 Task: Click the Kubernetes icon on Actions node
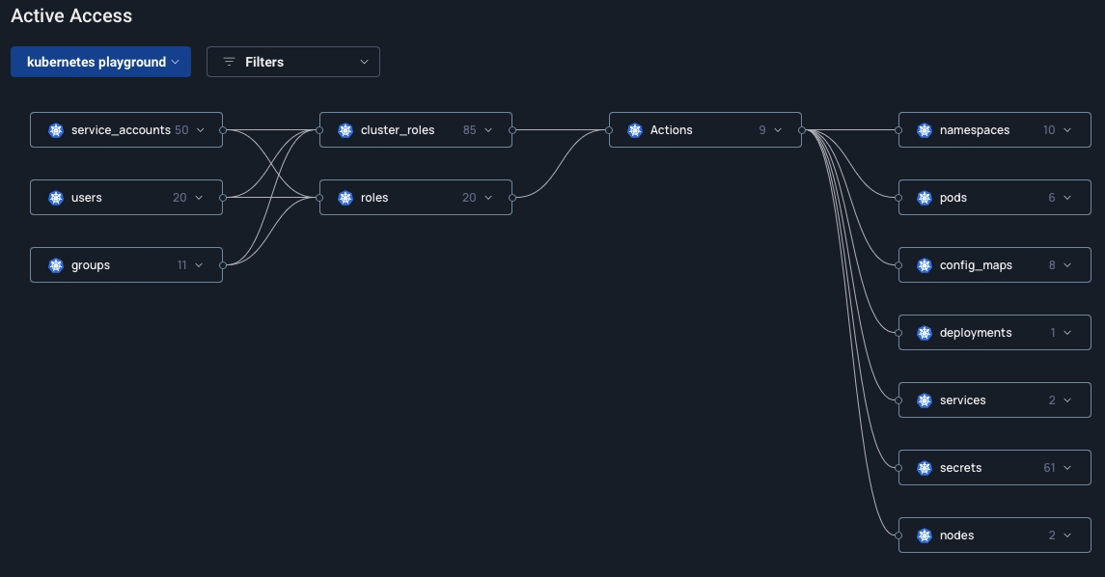(635, 130)
